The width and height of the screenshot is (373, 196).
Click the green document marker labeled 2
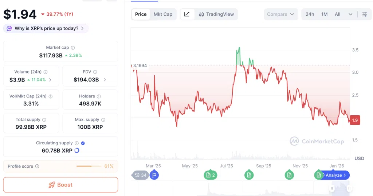(x=210, y=175)
